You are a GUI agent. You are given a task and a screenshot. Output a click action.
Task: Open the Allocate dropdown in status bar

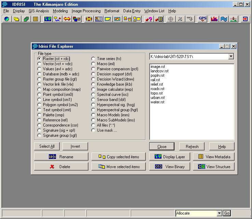(x=219, y=213)
